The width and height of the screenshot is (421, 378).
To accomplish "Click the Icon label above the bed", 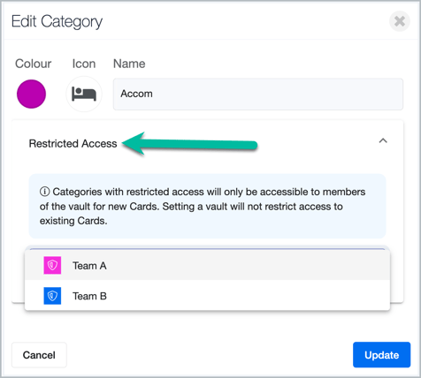I will 84,64.
